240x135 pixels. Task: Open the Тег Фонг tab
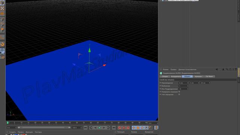point(209,76)
